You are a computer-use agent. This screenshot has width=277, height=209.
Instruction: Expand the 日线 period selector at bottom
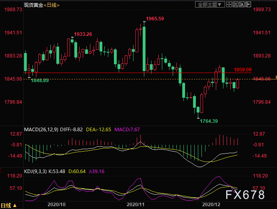point(9,205)
